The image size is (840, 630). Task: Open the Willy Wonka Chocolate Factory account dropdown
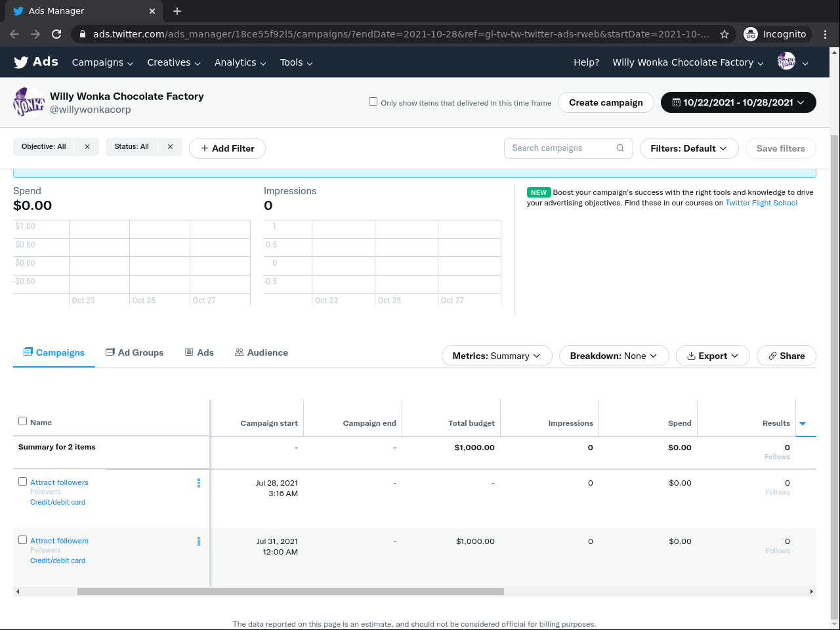[x=688, y=62]
